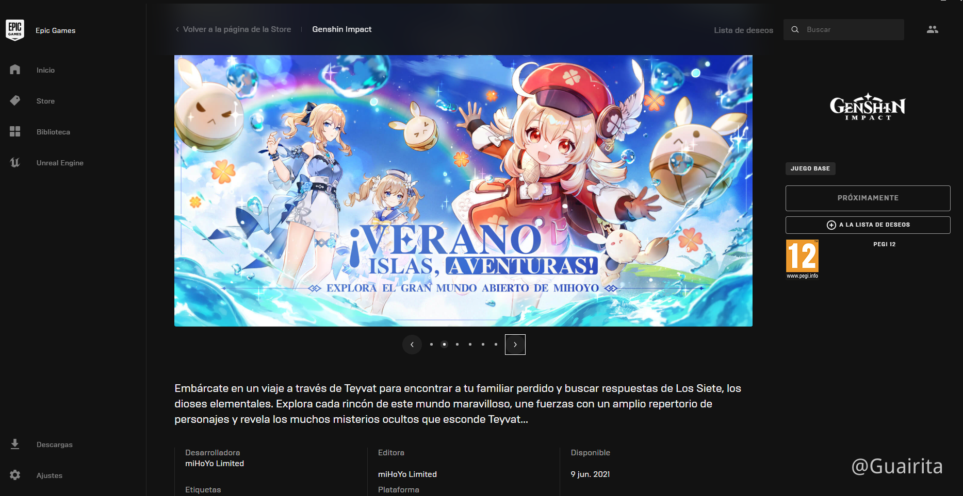This screenshot has height=496, width=963.
Task: Open the Ajustes gear icon
Action: [15, 475]
